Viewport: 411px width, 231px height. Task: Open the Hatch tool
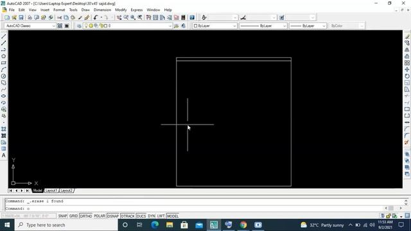[4, 129]
